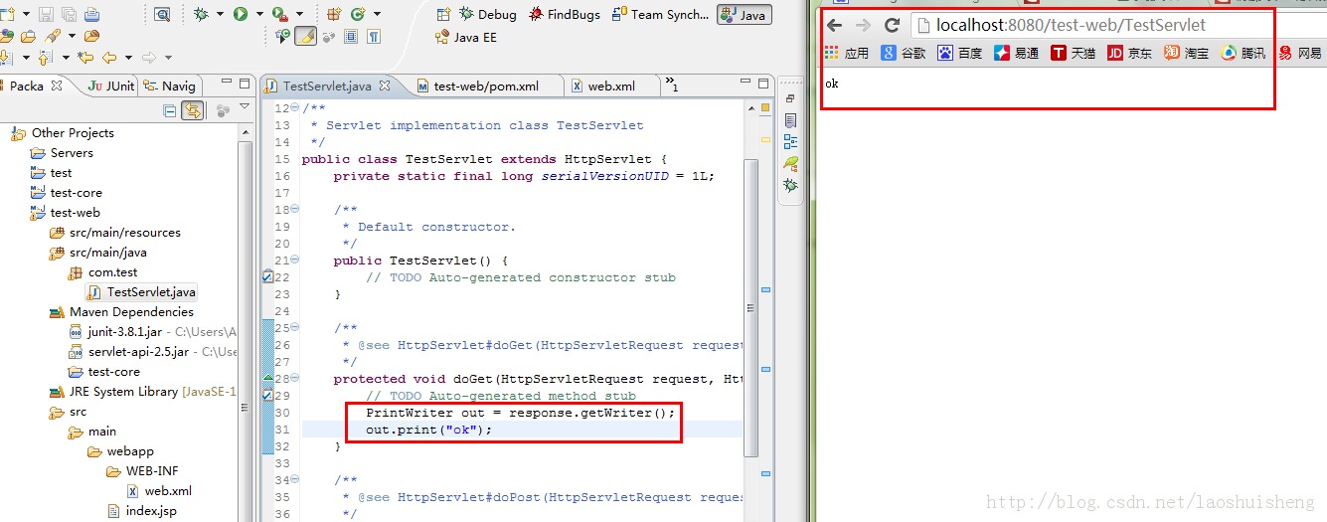
Task: Toggle Show Whitespace Characters pilcrow icon
Action: 374,37
